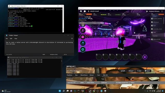Image resolution: width=165 pixels, height=93 pixels.
Task: Open Task View on the taskbar
Action: click(68, 91)
